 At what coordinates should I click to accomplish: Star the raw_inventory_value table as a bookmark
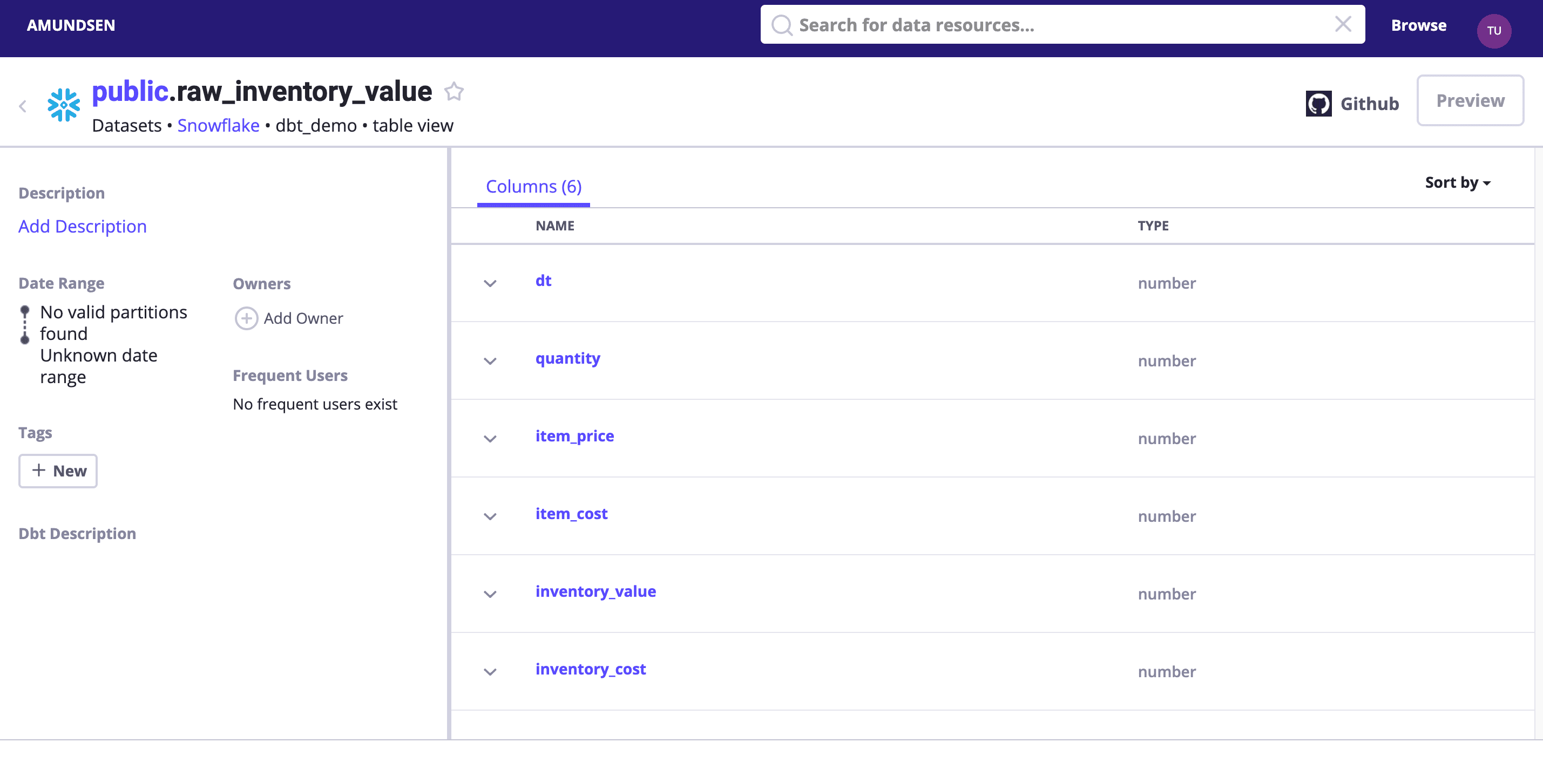click(454, 92)
